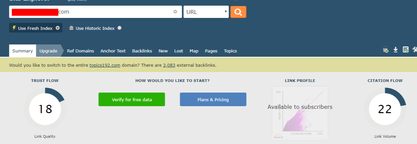Open the Topics tab
This screenshot has width=417, height=144.
coord(230,51)
